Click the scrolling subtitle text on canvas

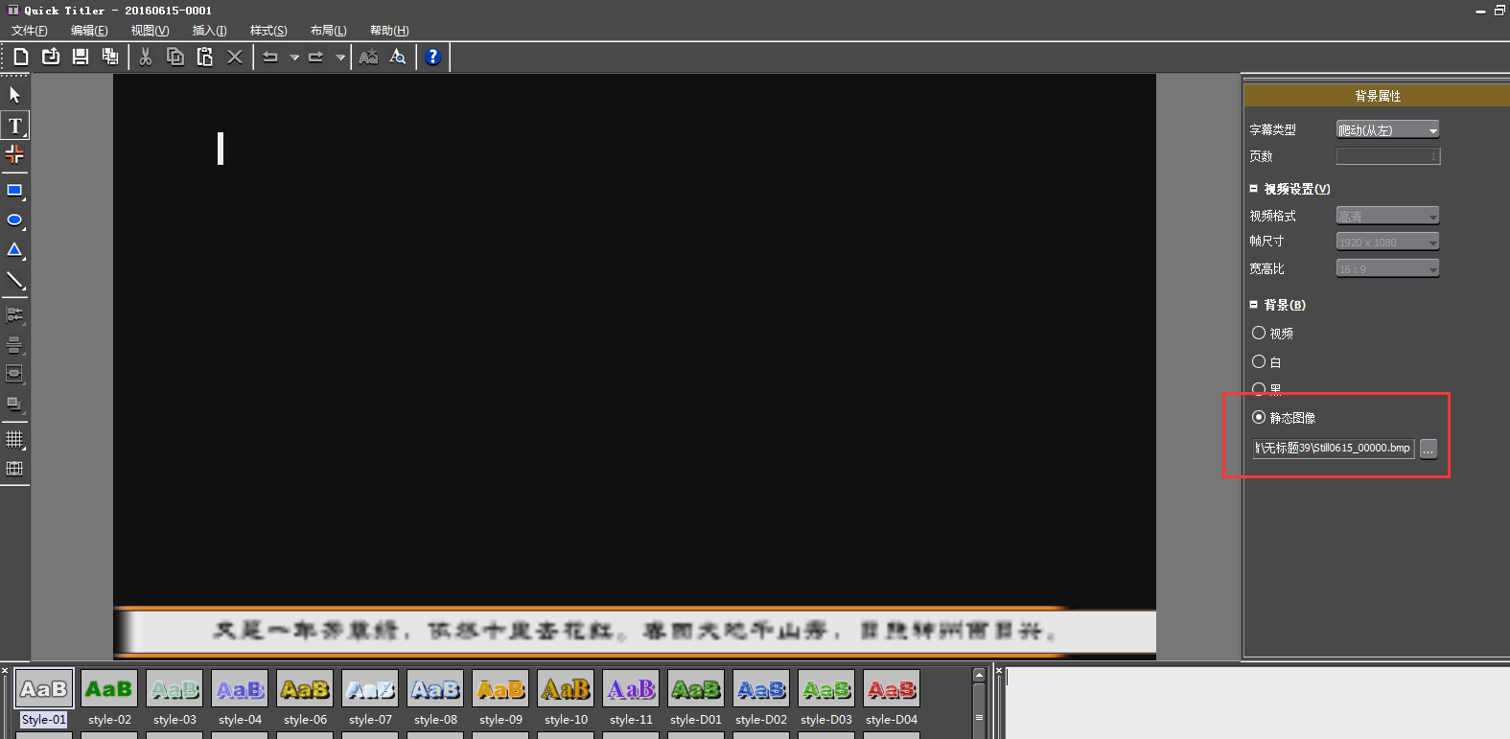[x=635, y=631]
